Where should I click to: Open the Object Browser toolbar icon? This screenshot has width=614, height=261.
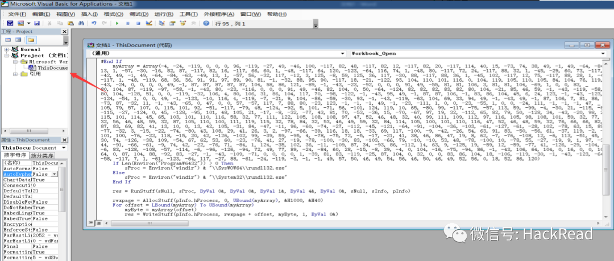coord(182,23)
